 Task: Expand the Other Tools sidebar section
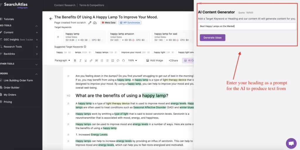tap(36, 64)
